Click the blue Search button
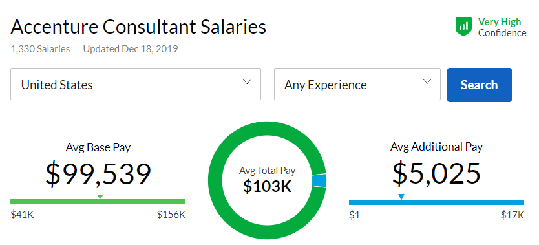539x245 pixels. coord(479,85)
